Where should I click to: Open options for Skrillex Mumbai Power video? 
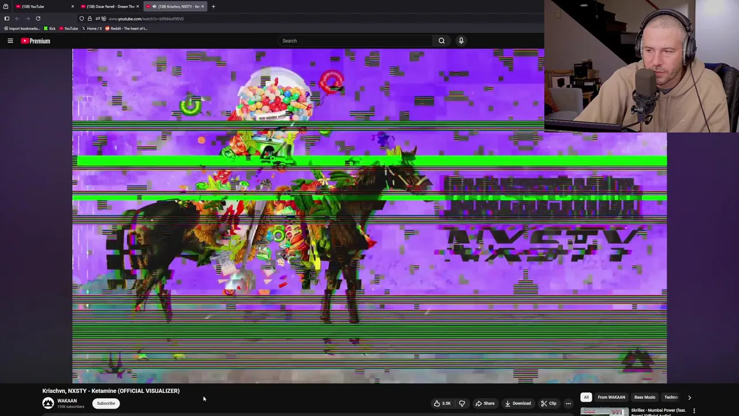(x=694, y=411)
